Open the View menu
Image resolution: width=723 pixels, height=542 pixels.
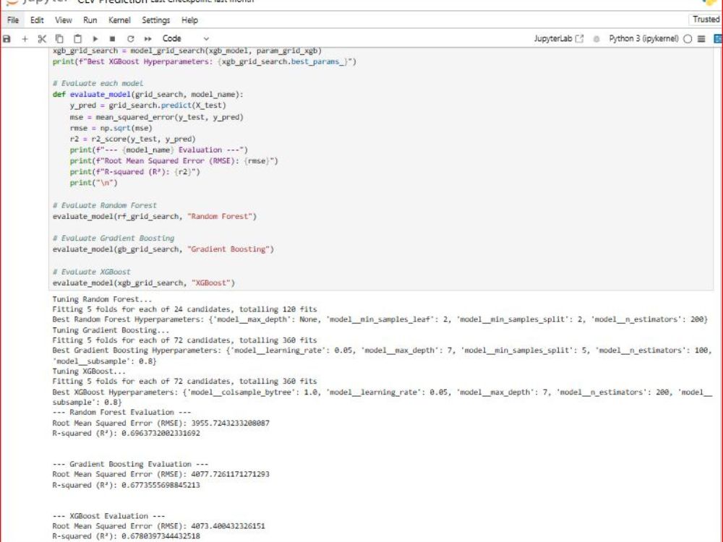(63, 20)
